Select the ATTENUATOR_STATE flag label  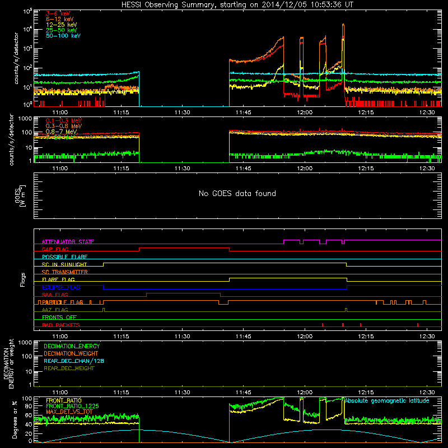[68, 242]
